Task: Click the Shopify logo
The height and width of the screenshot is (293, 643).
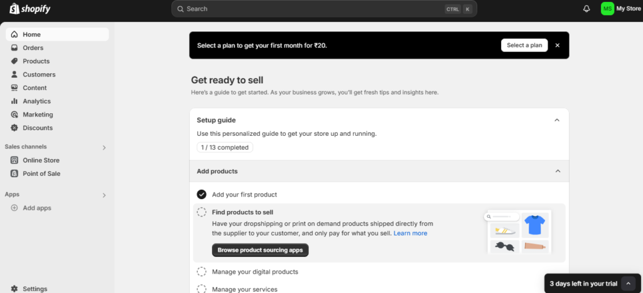Action: 30,9
